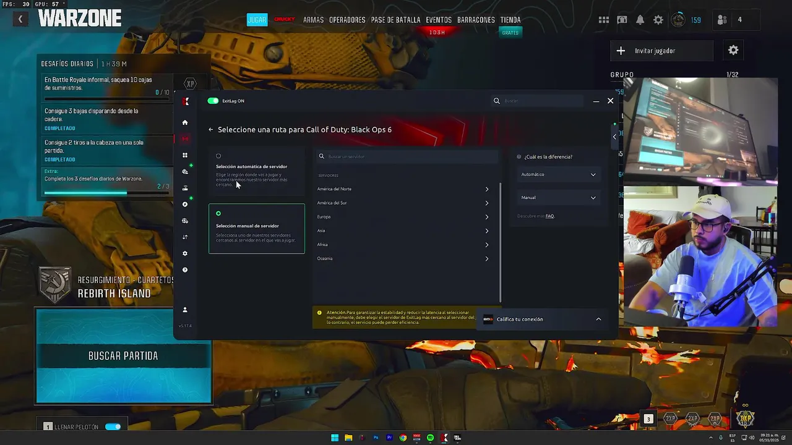Viewport: 792px width, 445px height.
Task: Open ExitLag settings gear in sidebar
Action: (x=184, y=253)
